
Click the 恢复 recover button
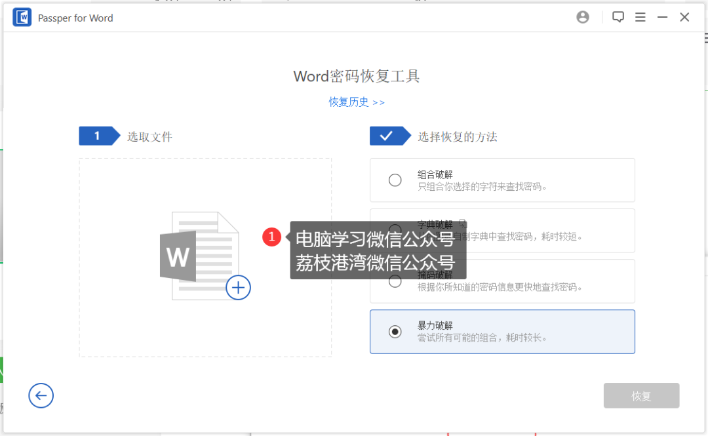[x=641, y=395]
